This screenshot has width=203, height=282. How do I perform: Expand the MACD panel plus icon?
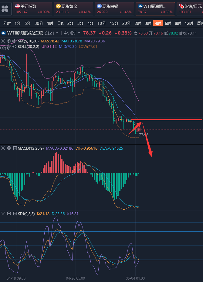click(x=15, y=148)
